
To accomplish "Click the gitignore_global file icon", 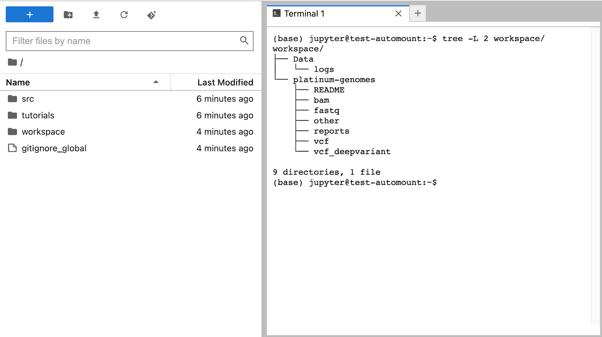I will click(x=12, y=148).
